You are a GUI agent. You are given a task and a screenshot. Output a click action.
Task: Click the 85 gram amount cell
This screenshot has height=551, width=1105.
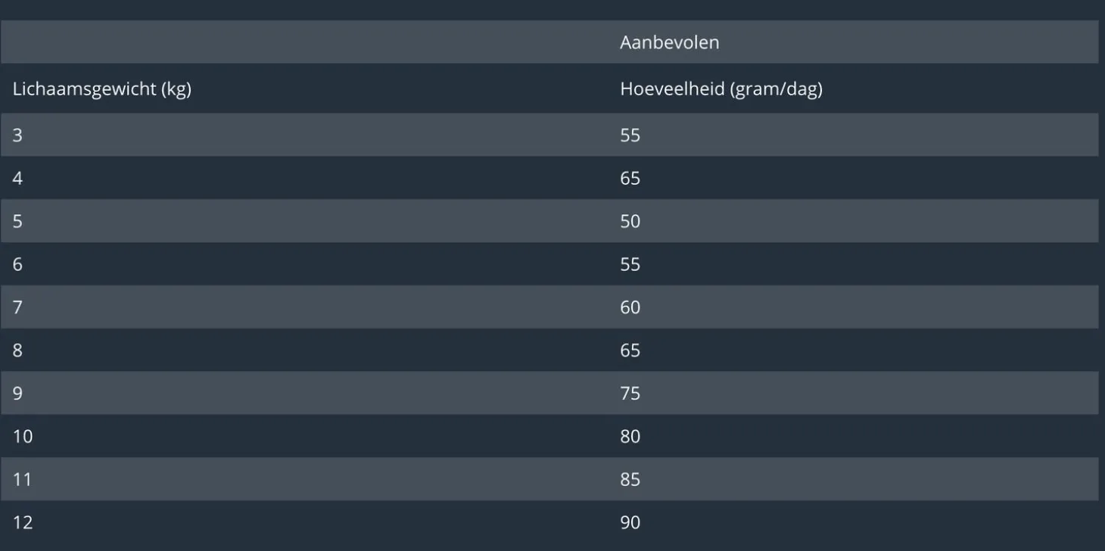tap(630, 480)
